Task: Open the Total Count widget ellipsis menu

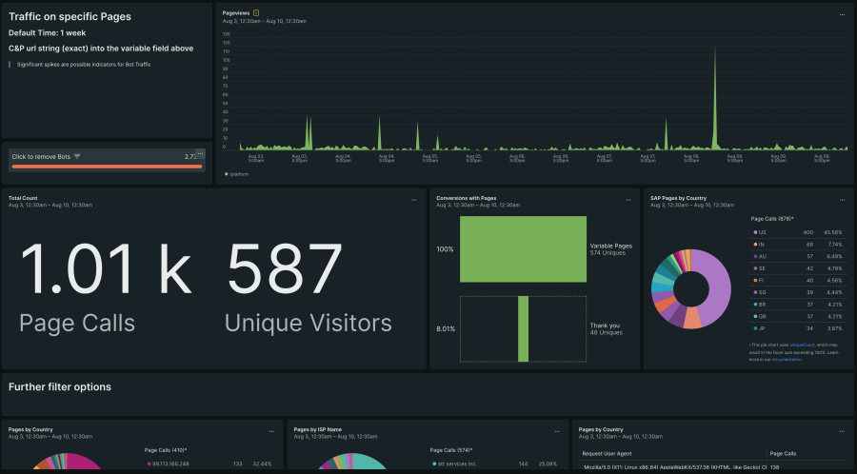Action: pyautogui.click(x=414, y=200)
